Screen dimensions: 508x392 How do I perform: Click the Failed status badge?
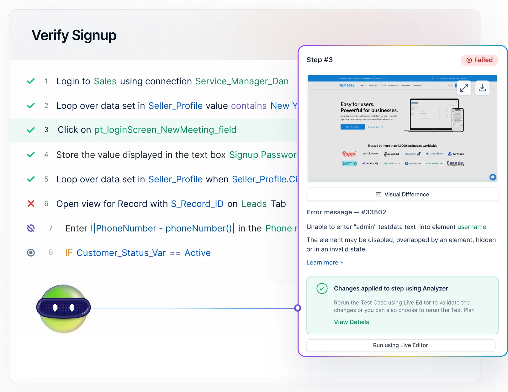coord(479,60)
